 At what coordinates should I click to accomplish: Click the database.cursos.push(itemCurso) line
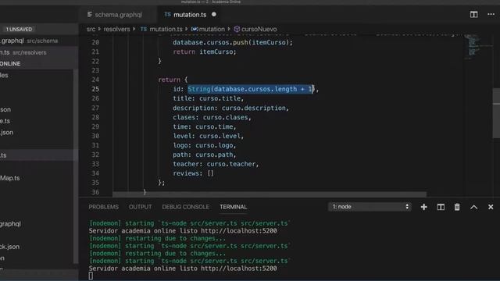(x=233, y=42)
